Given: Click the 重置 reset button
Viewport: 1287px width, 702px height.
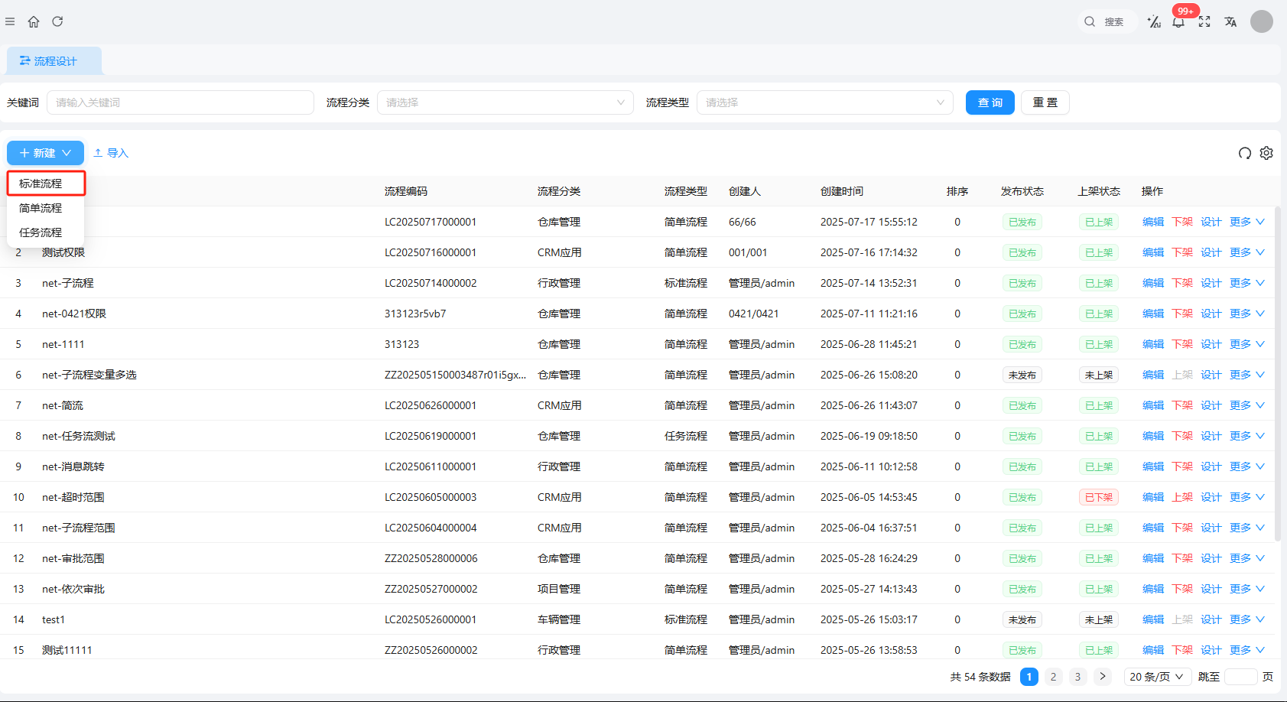Looking at the screenshot, I should (1045, 102).
